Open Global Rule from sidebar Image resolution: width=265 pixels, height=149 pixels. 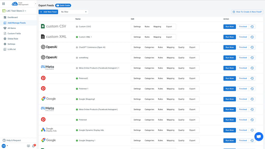13,39
